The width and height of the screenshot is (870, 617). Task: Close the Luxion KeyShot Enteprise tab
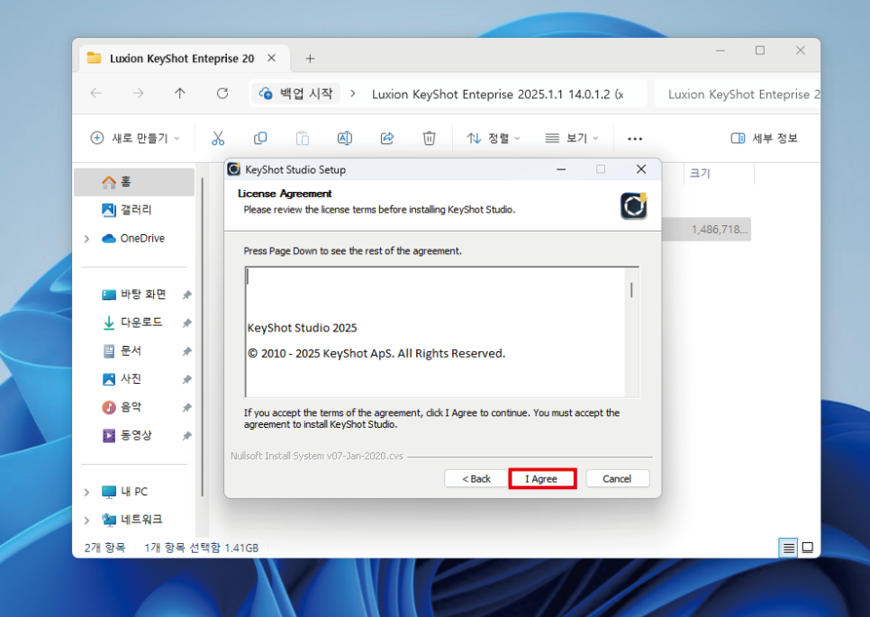click(x=271, y=58)
